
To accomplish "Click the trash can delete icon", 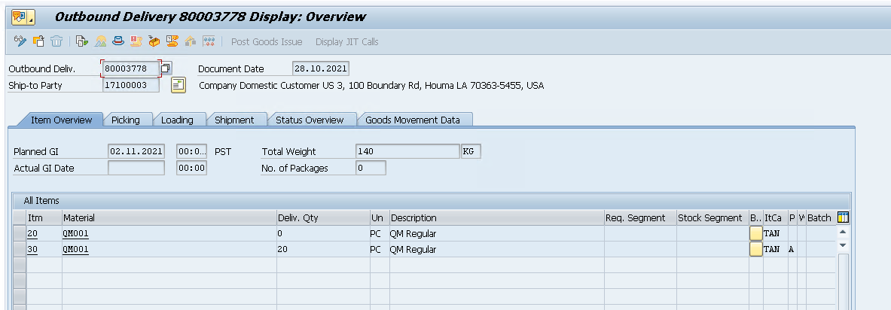I will point(56,41).
